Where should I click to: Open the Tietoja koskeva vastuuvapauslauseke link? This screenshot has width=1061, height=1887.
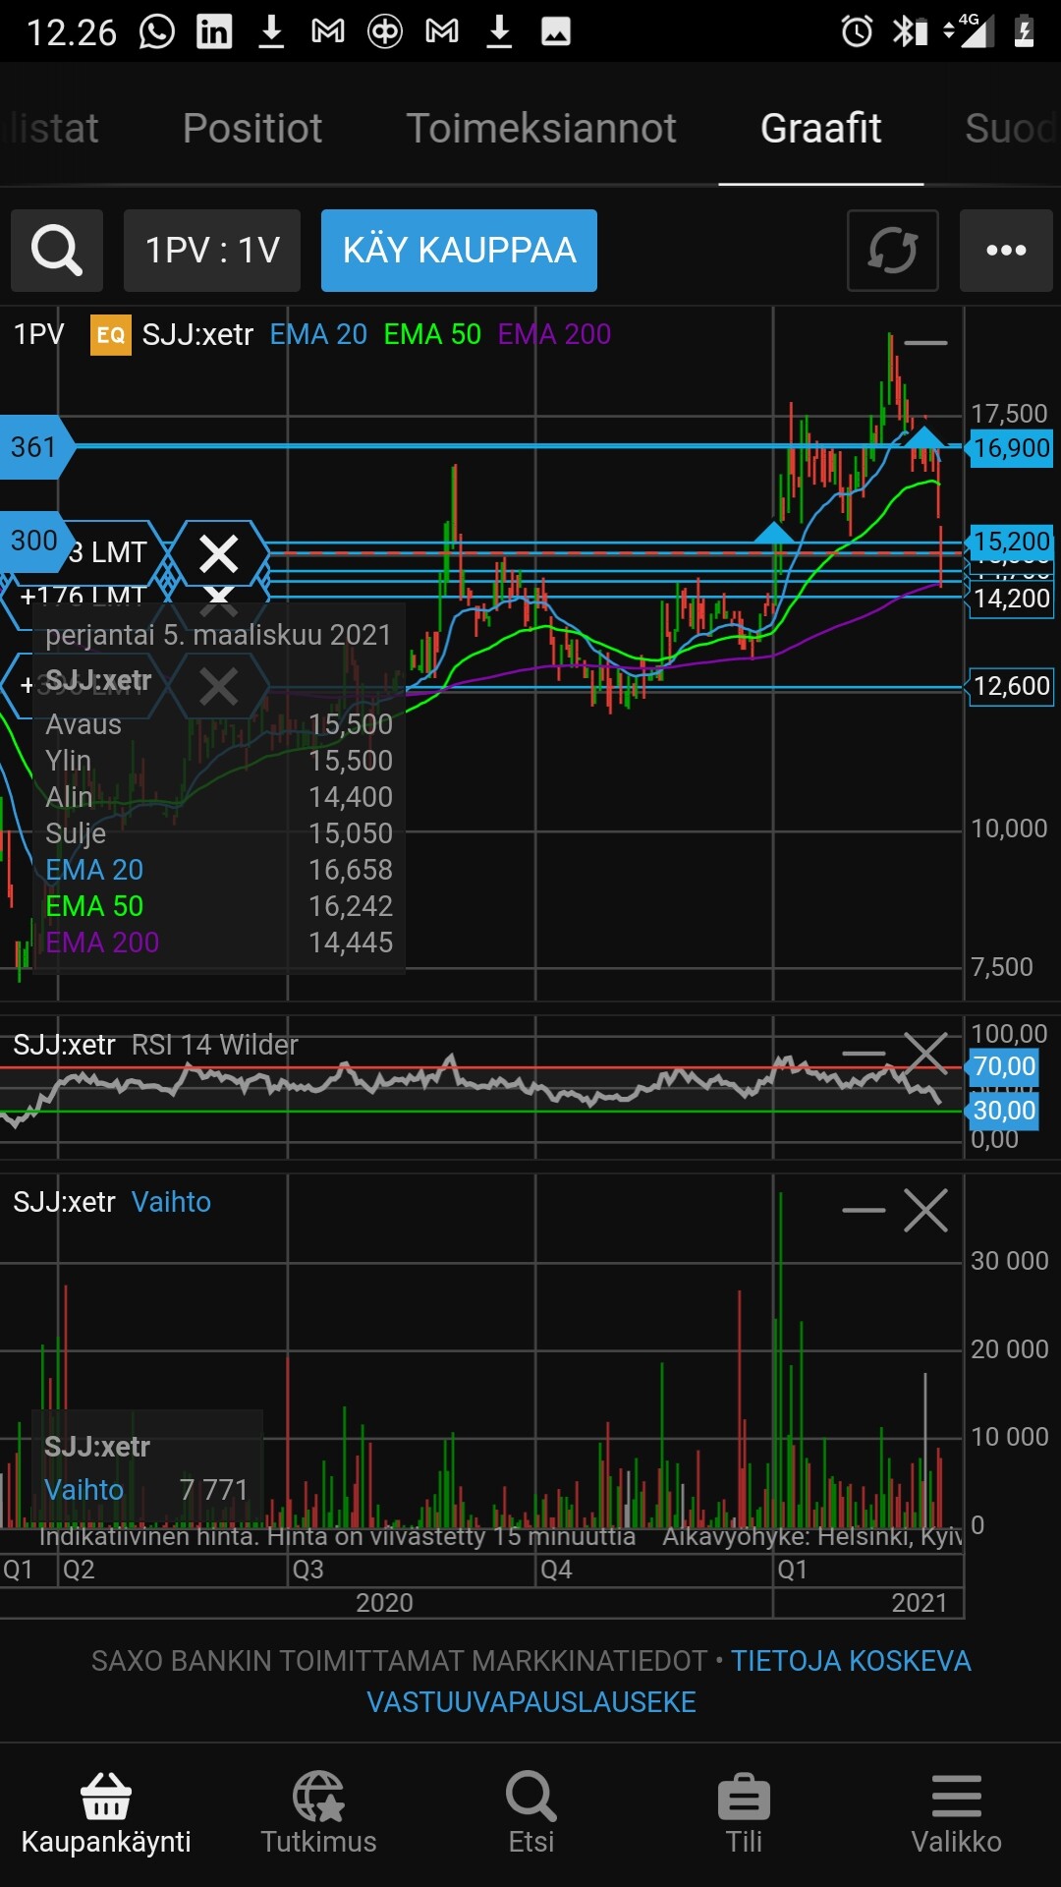(668, 1681)
